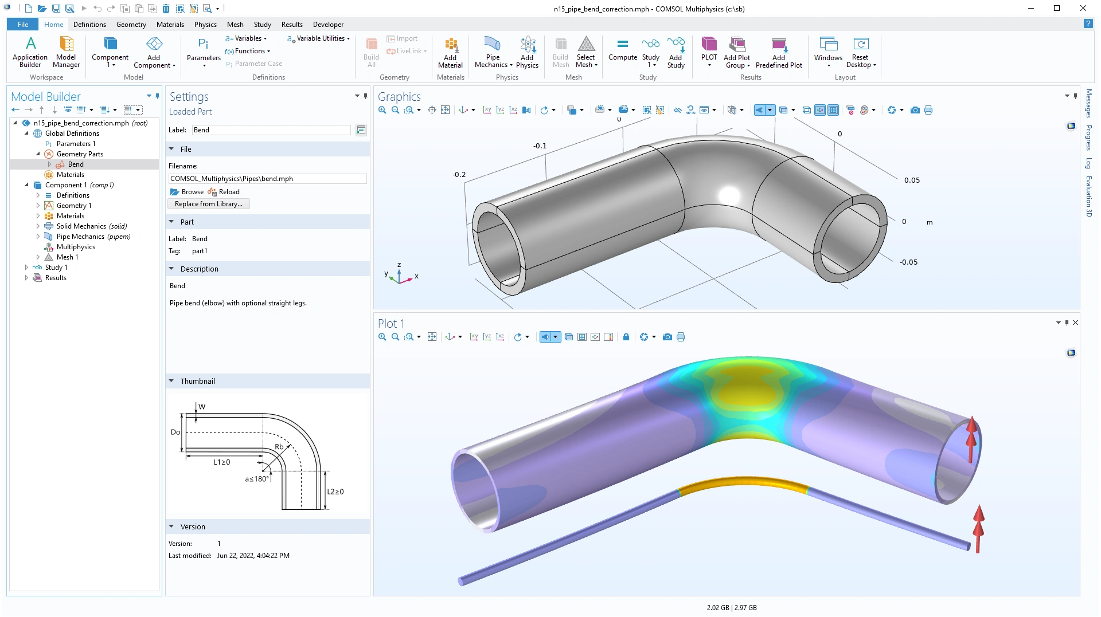This screenshot has width=1101, height=617.
Task: Click the Filename input field
Action: coord(267,179)
